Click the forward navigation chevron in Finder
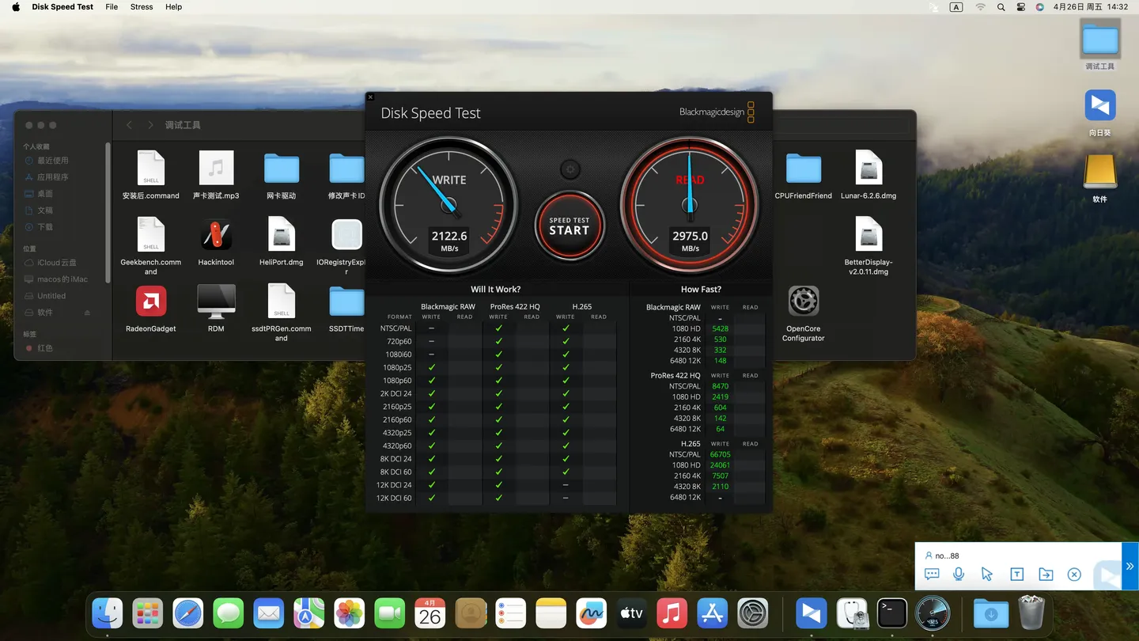Viewport: 1139px width, 641px height. click(150, 124)
